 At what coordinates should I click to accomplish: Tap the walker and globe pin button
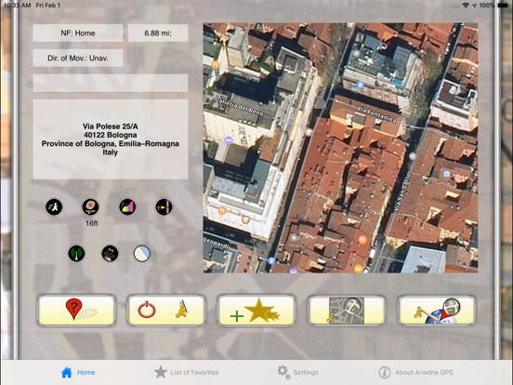(x=437, y=310)
